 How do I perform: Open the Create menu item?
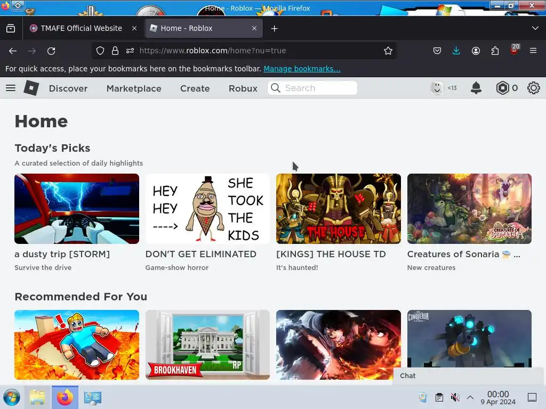point(195,88)
